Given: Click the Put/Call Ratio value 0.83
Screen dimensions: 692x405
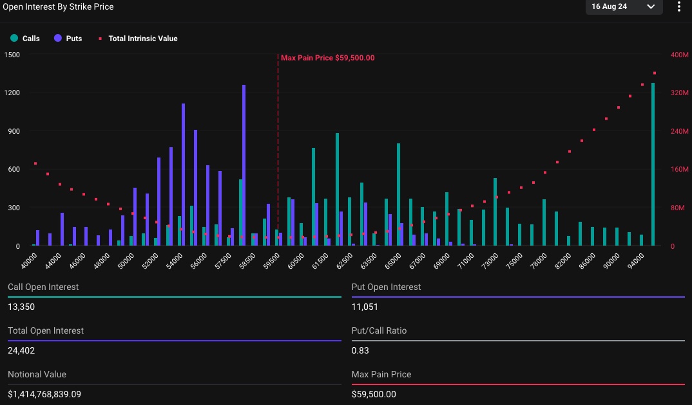Looking at the screenshot, I should pos(360,350).
